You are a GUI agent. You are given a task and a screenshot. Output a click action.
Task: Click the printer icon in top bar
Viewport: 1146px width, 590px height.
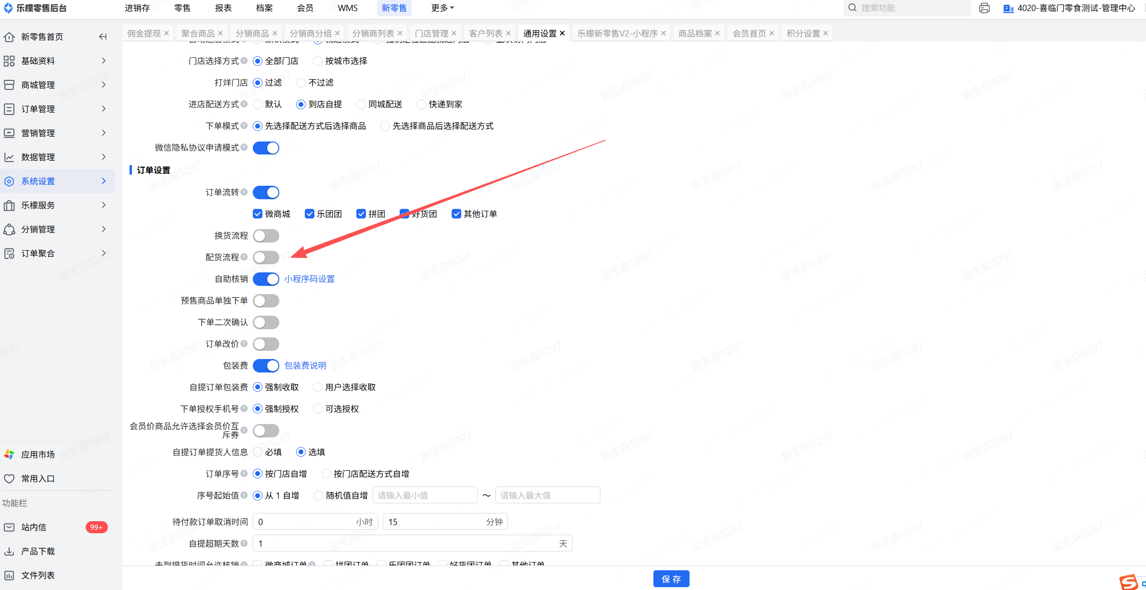[x=984, y=8]
